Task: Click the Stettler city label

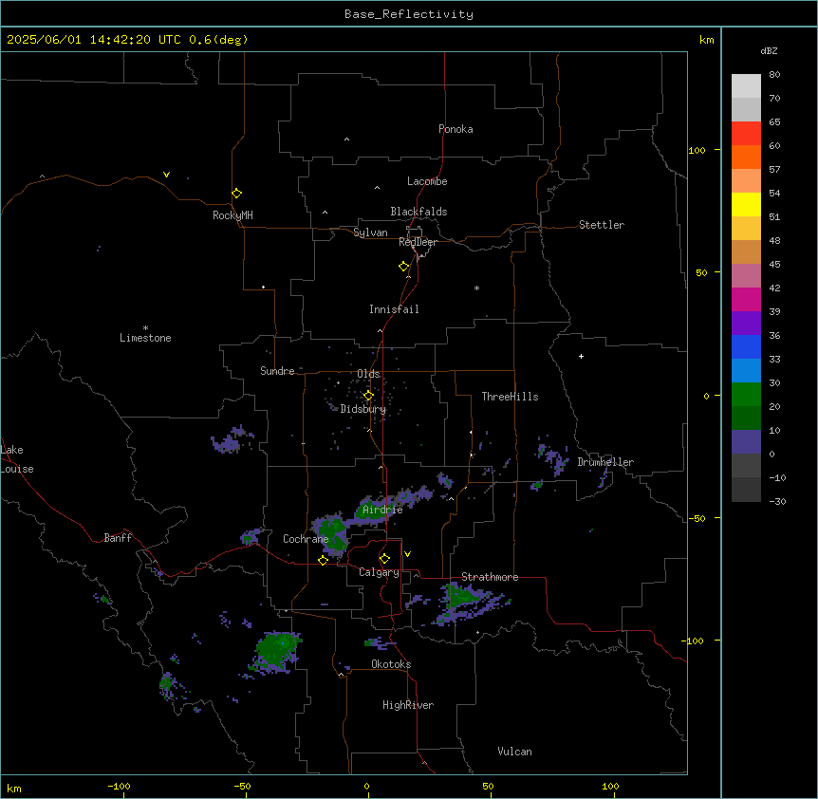Action: pyautogui.click(x=602, y=225)
